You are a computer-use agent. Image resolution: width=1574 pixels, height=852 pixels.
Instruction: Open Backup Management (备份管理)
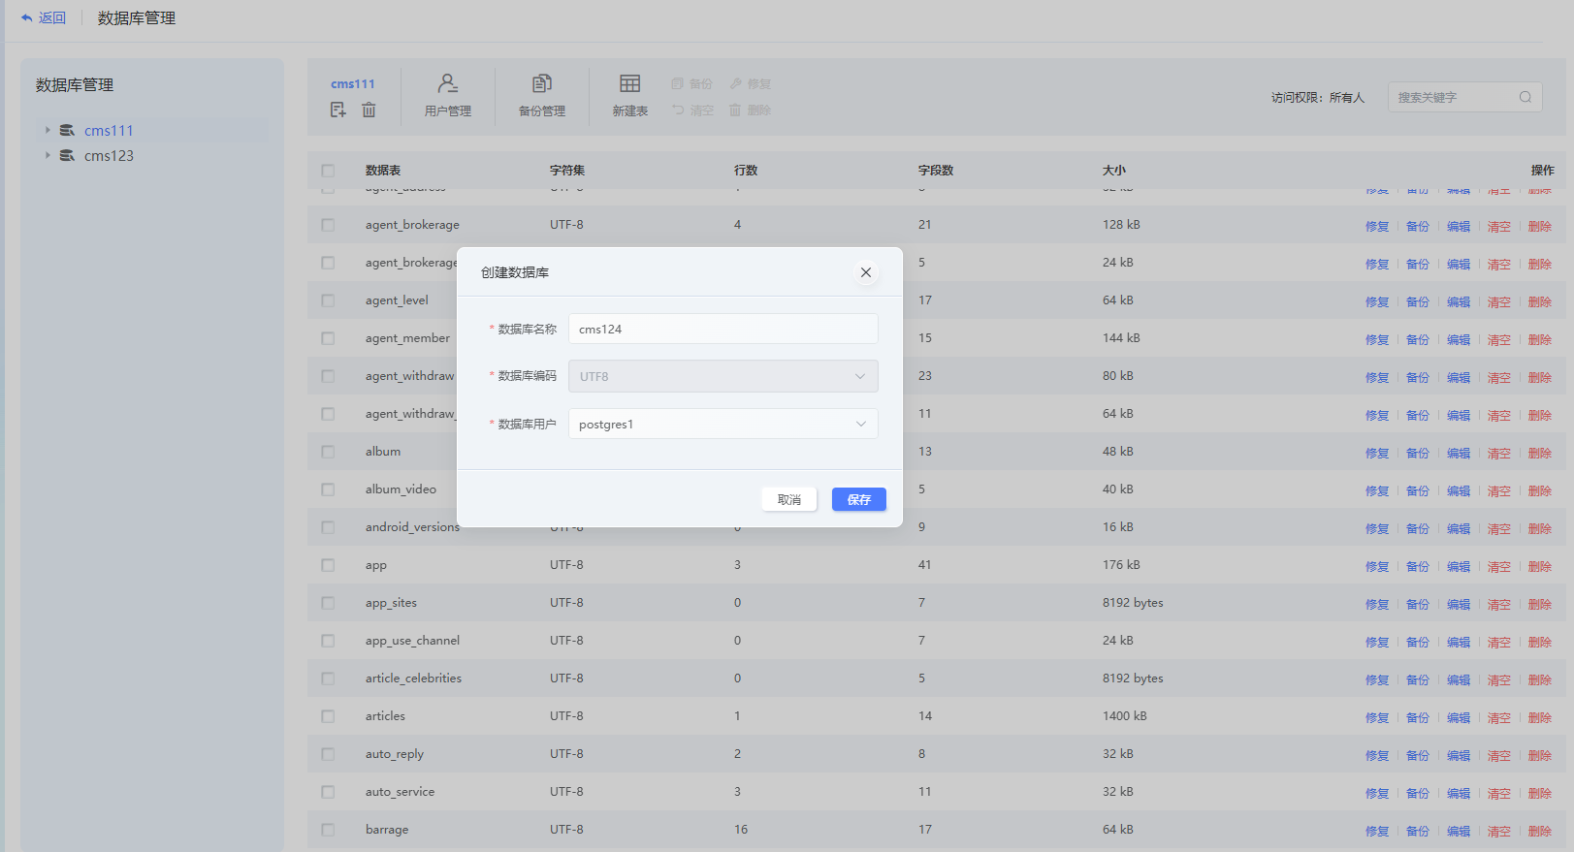pos(542,96)
